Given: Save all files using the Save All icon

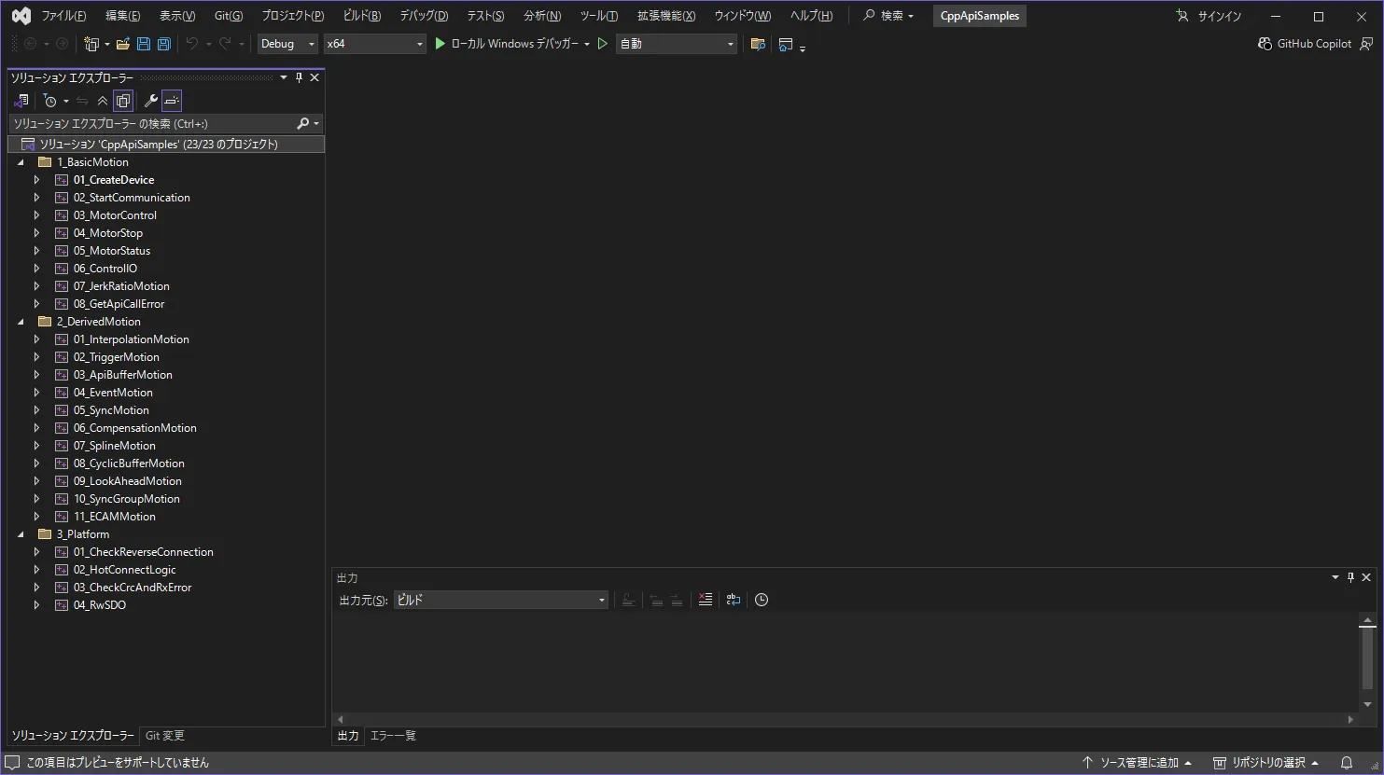Looking at the screenshot, I should (162, 43).
